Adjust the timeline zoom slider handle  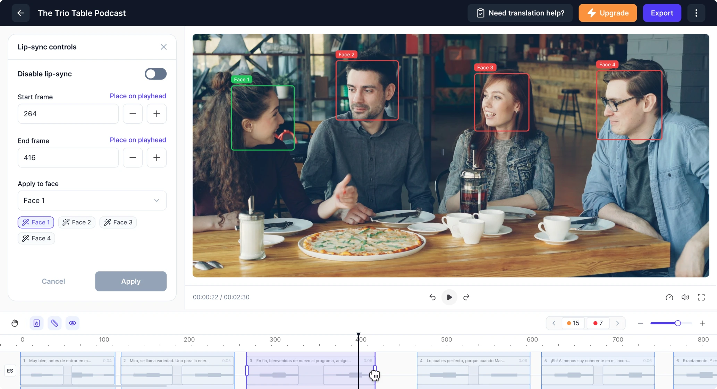coord(677,323)
